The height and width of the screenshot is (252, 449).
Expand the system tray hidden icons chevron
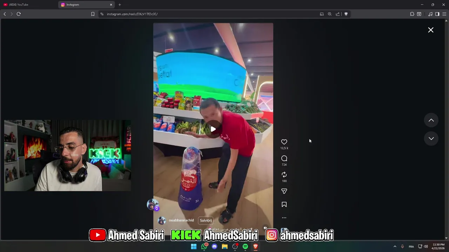point(395,246)
